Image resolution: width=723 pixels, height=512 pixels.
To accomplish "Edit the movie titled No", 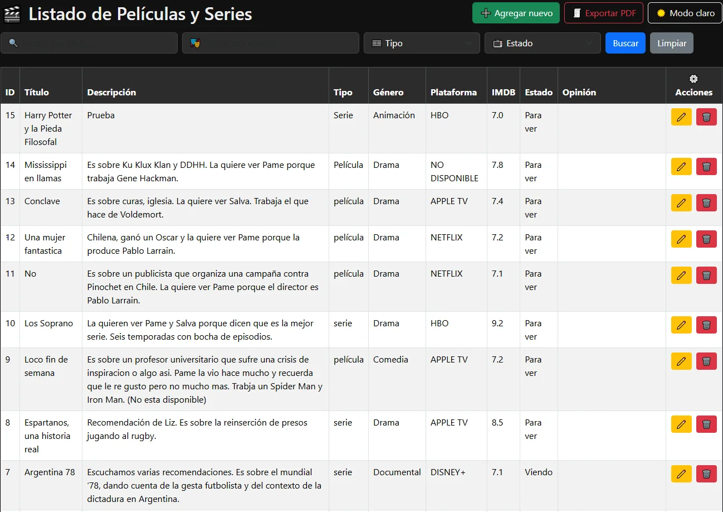I will 681,276.
